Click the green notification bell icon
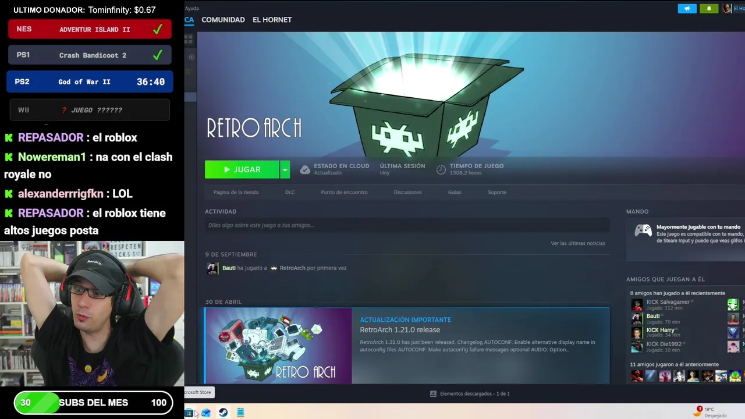 (x=708, y=9)
